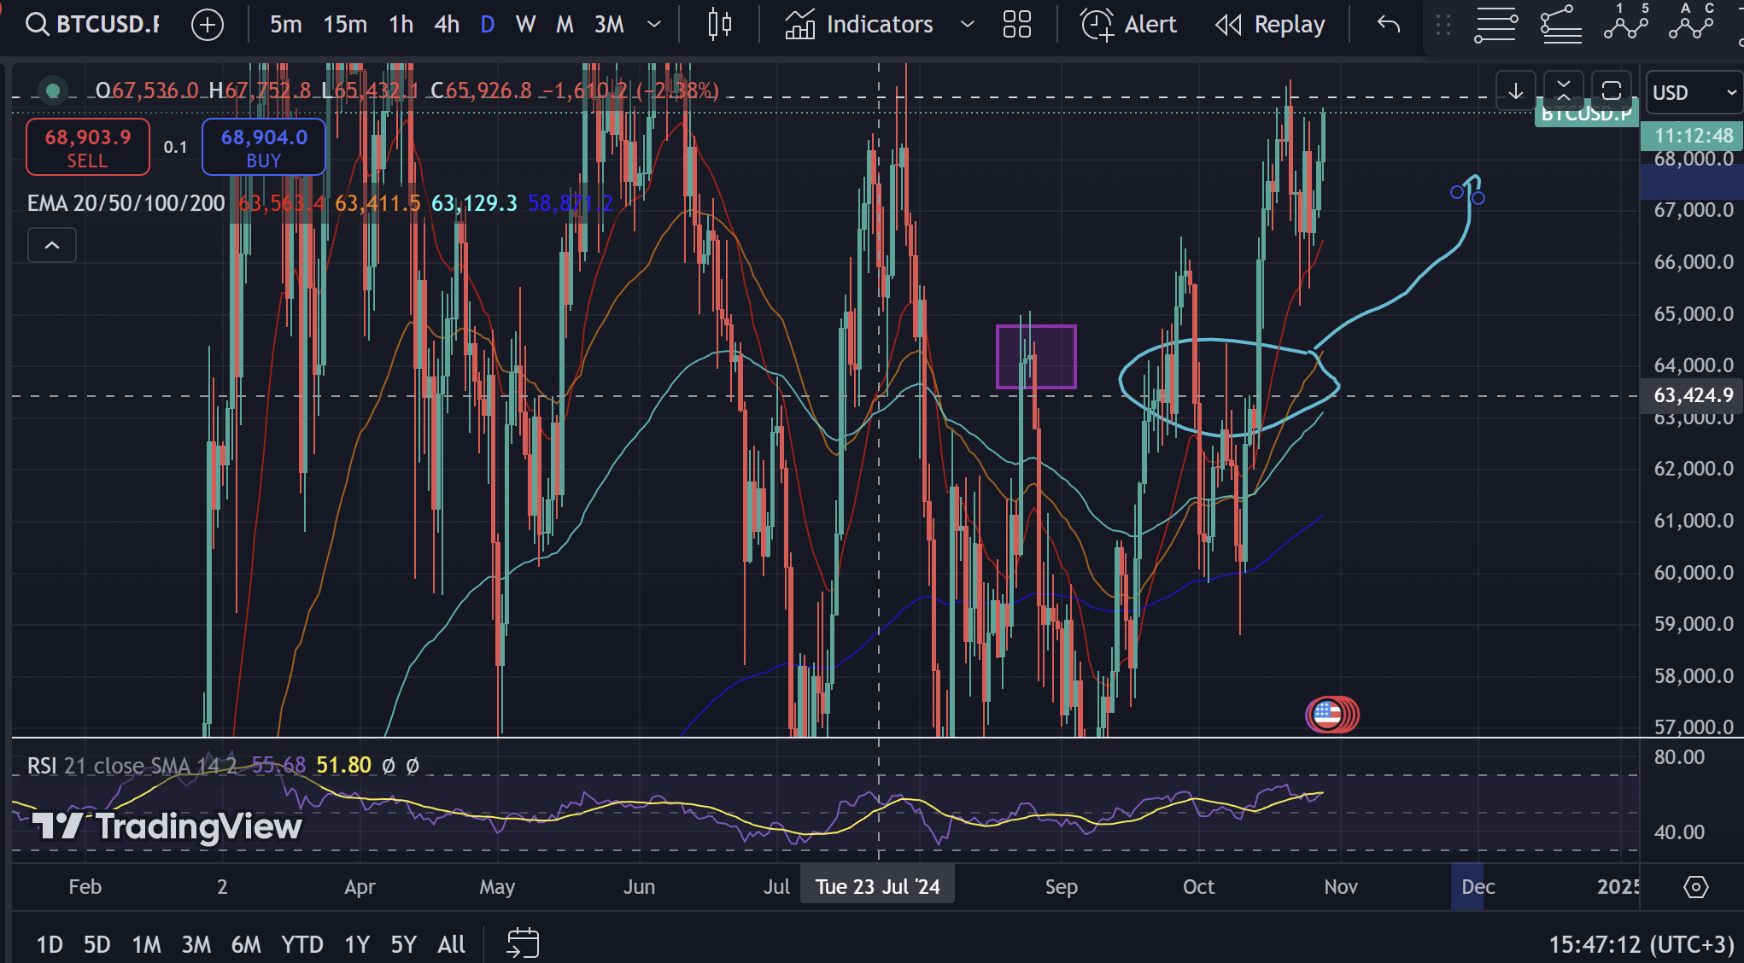Toggle green market status dot

[x=53, y=90]
